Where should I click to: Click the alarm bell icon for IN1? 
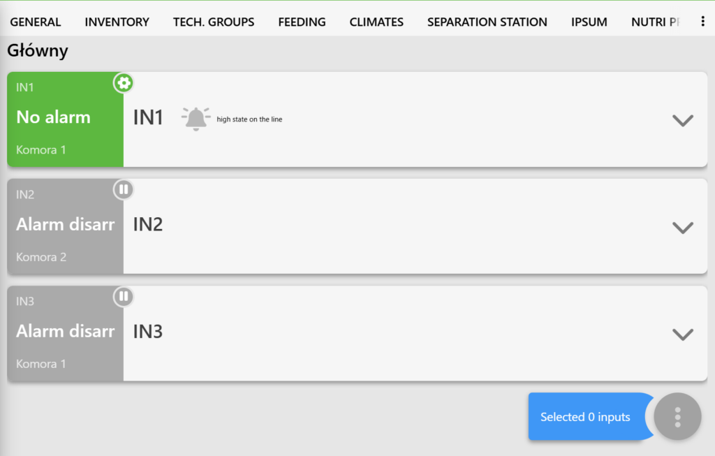(x=196, y=119)
